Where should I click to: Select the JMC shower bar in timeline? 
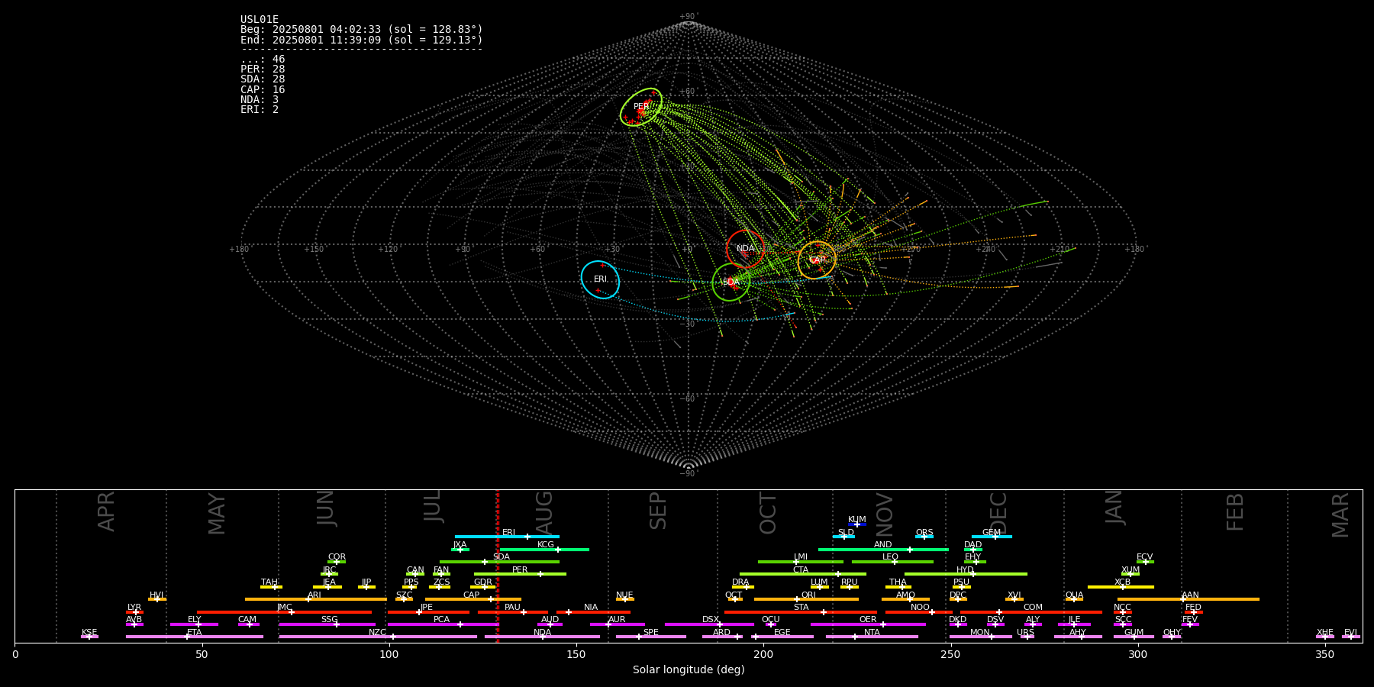pos(285,611)
